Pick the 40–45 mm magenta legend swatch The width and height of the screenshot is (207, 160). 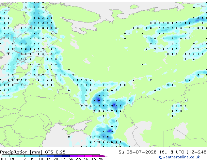click(x=88, y=156)
